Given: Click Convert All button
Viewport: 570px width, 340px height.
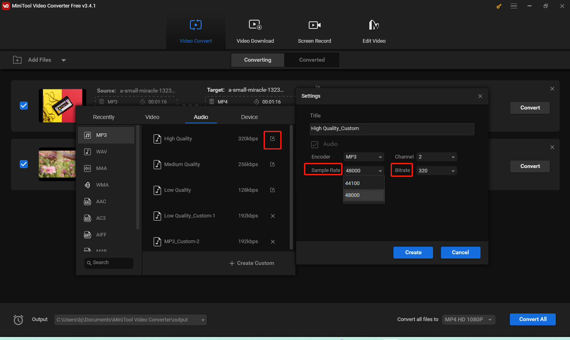Looking at the screenshot, I should click(533, 319).
